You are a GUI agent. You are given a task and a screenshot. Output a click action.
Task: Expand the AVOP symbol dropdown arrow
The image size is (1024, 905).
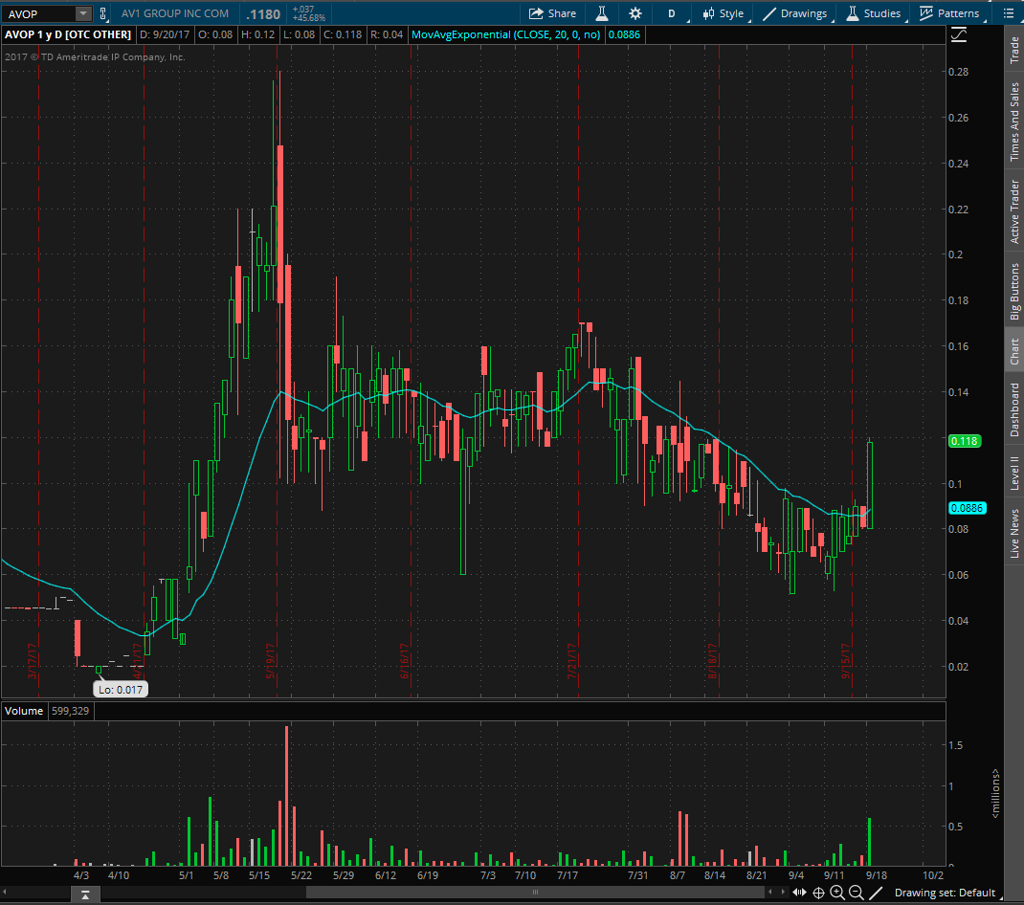point(82,13)
